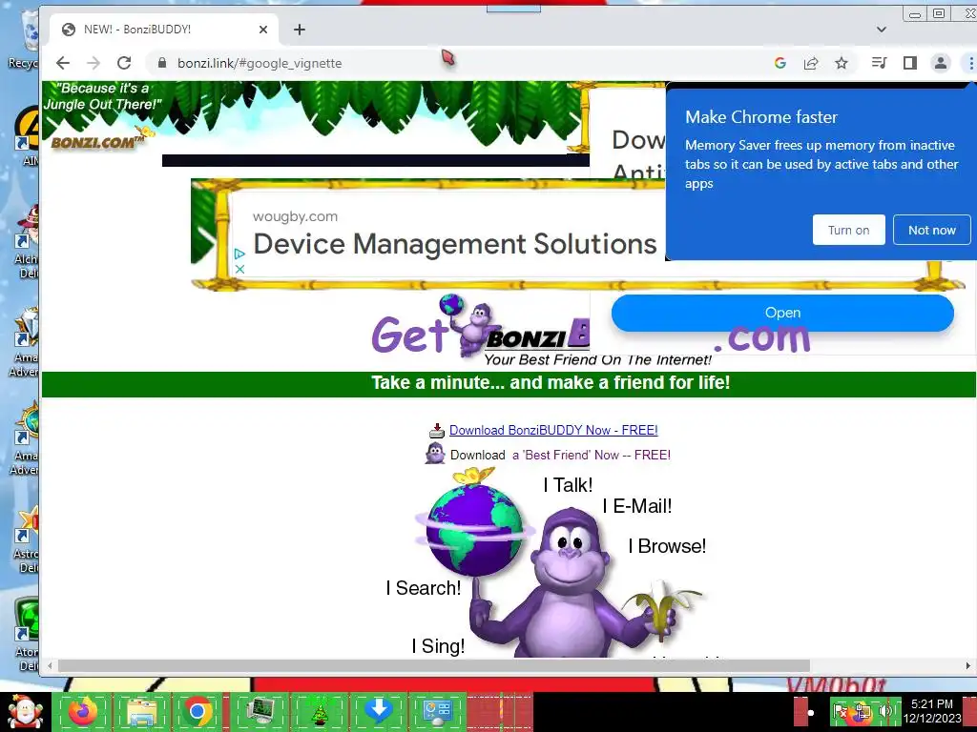Click the Device Management Solutions ad
Viewport: 977px width, 732px height.
point(455,243)
